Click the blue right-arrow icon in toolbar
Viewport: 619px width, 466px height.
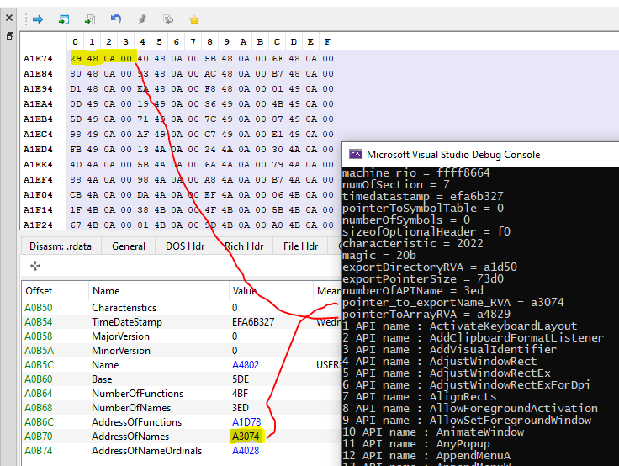(39, 19)
